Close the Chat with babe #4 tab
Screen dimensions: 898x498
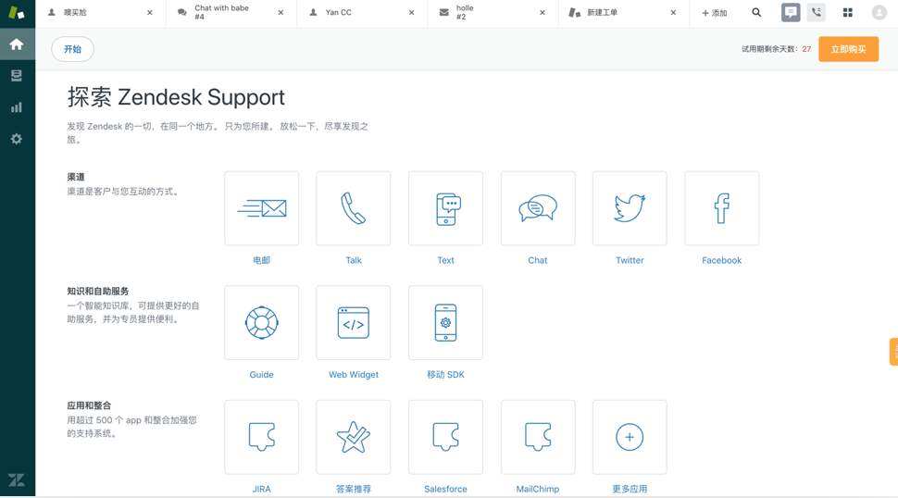tap(281, 13)
